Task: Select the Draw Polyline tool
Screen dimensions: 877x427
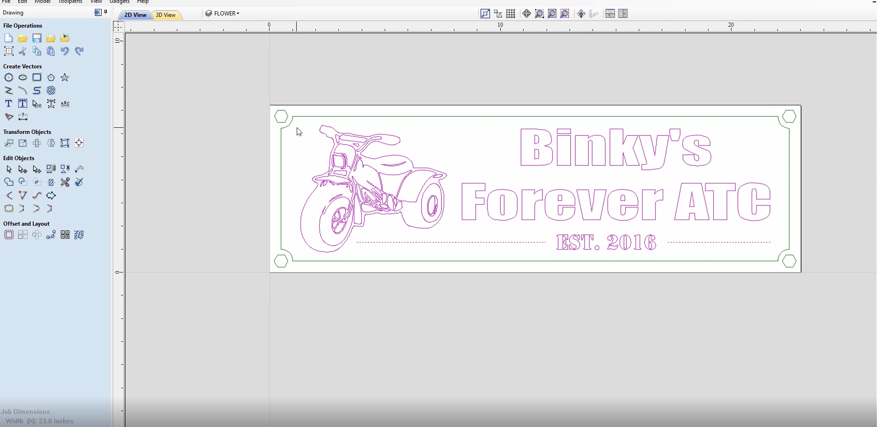Action: (x=8, y=90)
